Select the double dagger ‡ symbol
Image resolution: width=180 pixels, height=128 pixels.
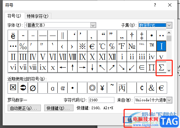[x=142, y=36]
